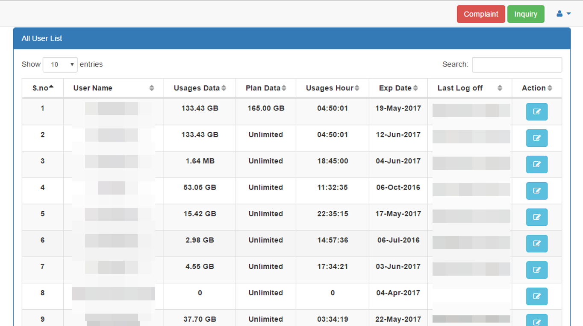Edit the user in row 7

tap(537, 270)
